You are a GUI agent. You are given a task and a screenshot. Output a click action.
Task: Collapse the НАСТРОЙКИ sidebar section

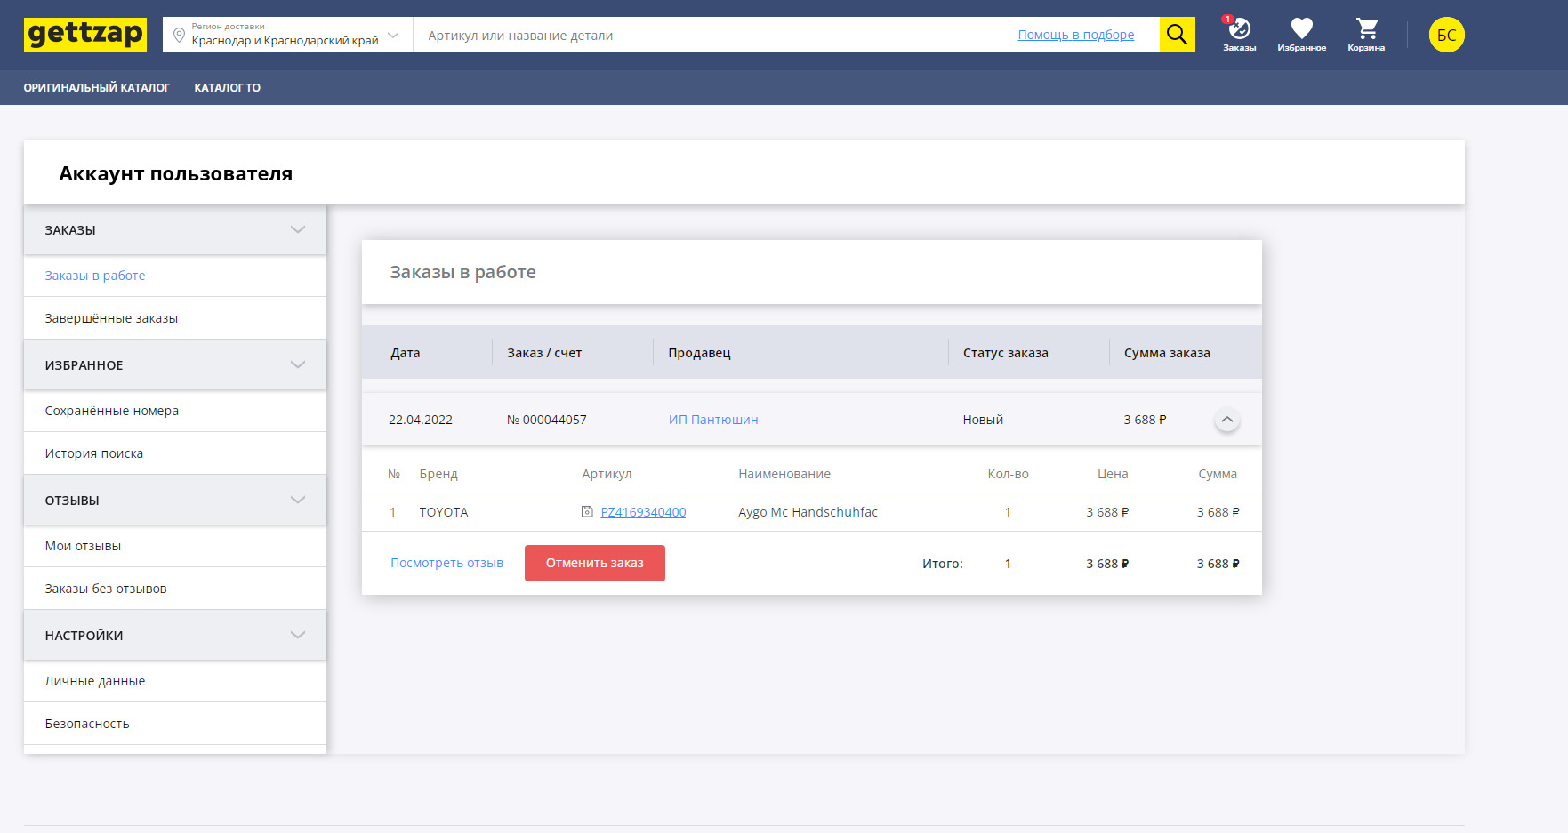[x=175, y=636]
